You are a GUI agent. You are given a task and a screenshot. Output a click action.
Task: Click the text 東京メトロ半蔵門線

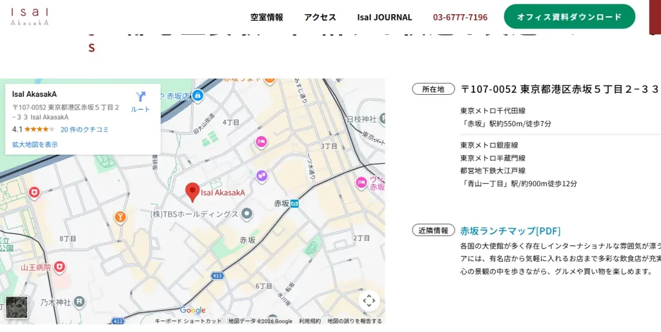(x=493, y=158)
